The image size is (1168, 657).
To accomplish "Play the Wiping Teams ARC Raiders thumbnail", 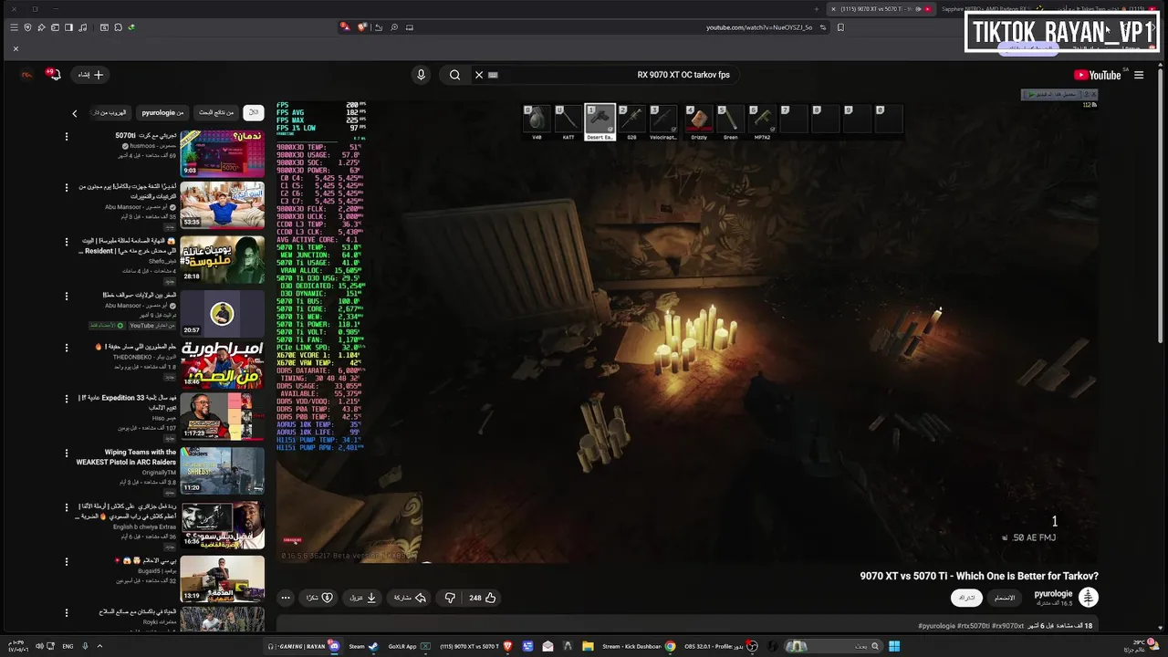I will point(222,470).
